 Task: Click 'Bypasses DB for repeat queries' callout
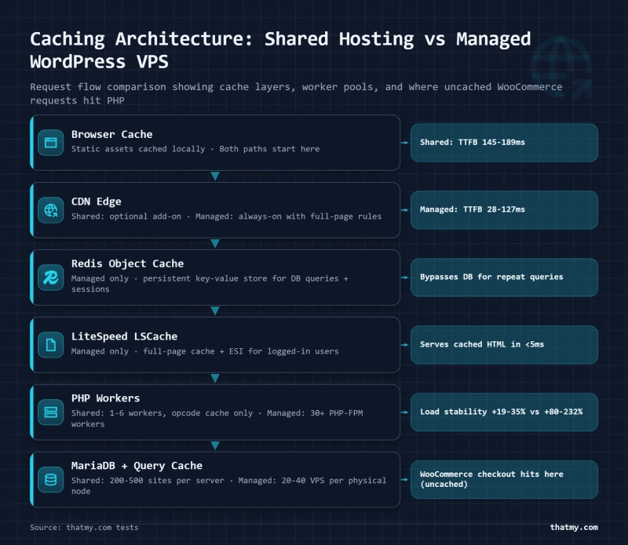[x=504, y=278]
